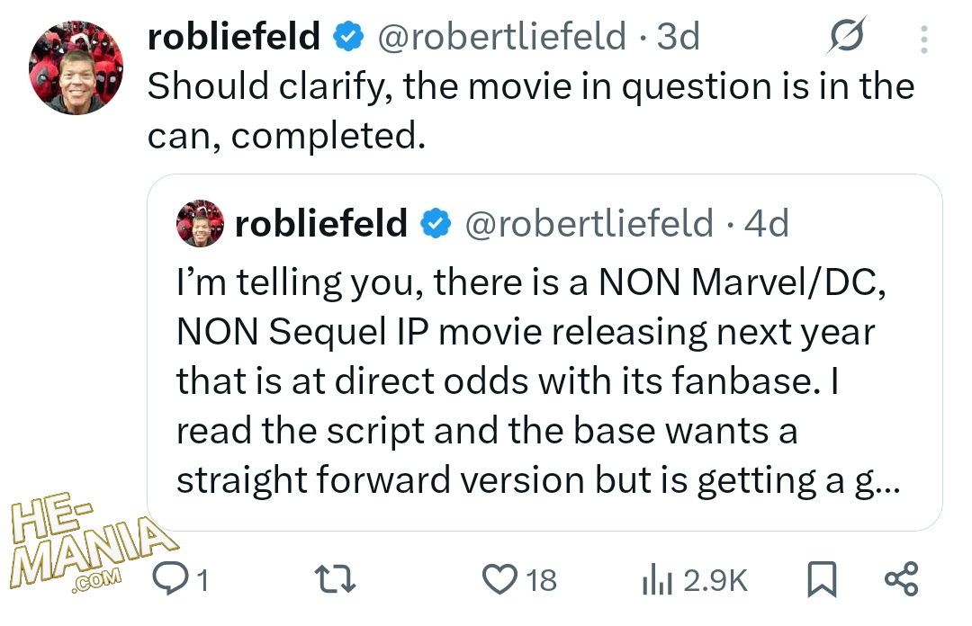This screenshot has height=626, width=972.
Task: Click the Grok slashed circle icon
Action: 847,37
